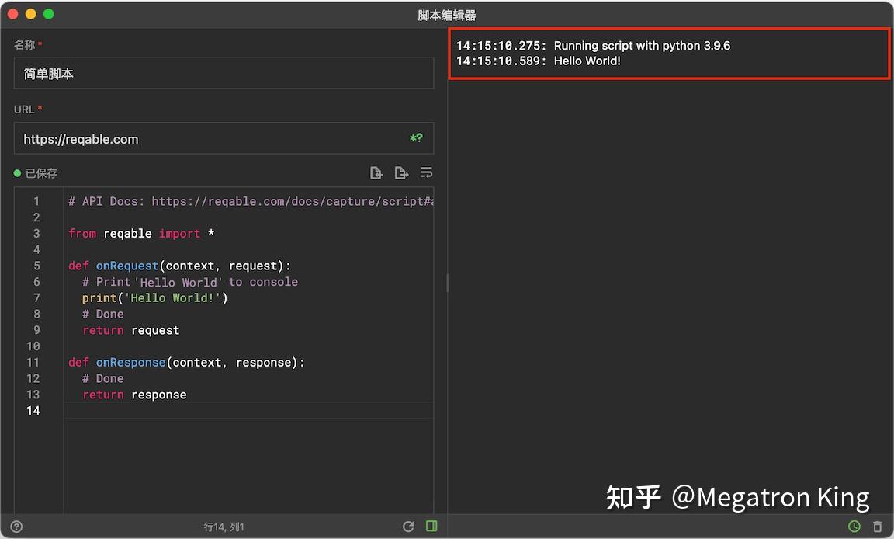The width and height of the screenshot is (894, 539).
Task: Click the onResponse function name in code
Action: (x=130, y=363)
